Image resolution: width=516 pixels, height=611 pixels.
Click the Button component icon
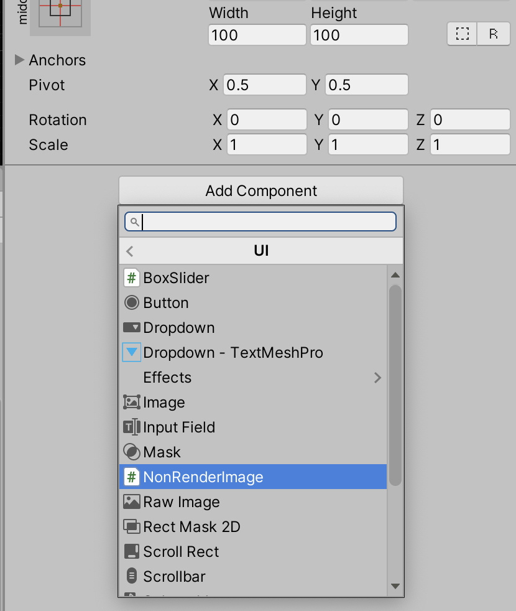click(x=132, y=303)
